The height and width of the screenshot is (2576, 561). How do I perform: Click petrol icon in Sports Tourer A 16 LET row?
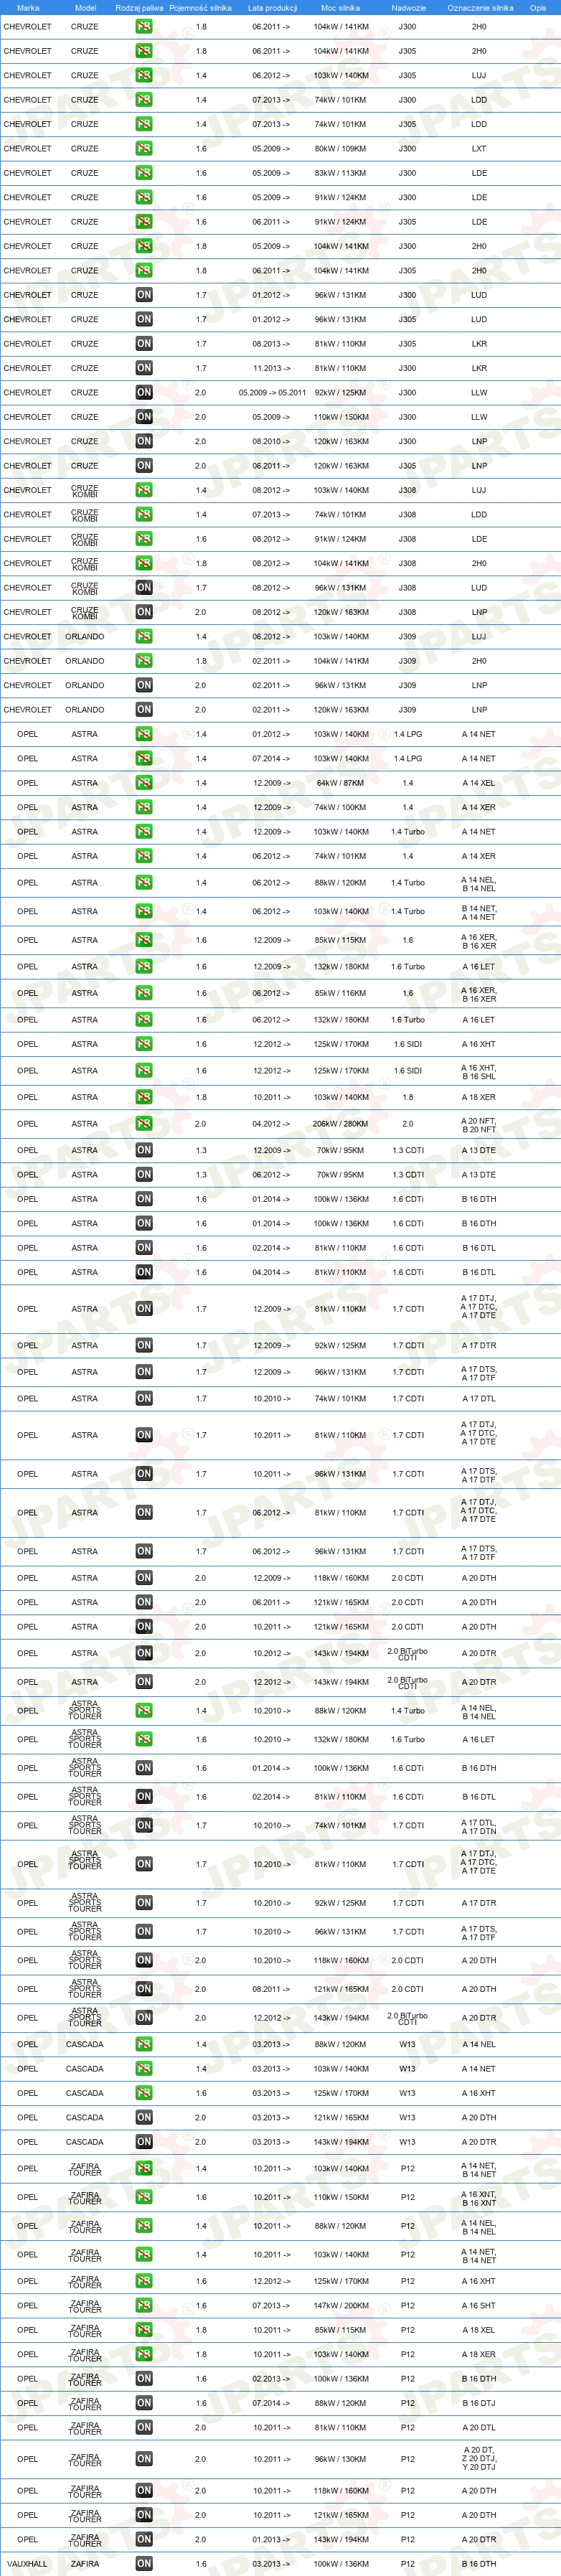click(x=144, y=1739)
